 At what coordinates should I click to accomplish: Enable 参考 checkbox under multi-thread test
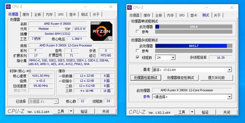click(138, 51)
